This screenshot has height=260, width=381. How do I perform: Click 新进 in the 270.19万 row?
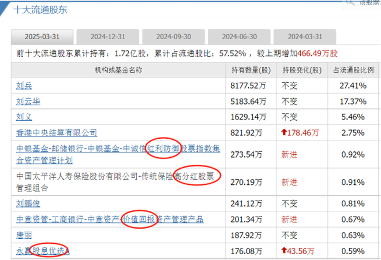tap(289, 182)
